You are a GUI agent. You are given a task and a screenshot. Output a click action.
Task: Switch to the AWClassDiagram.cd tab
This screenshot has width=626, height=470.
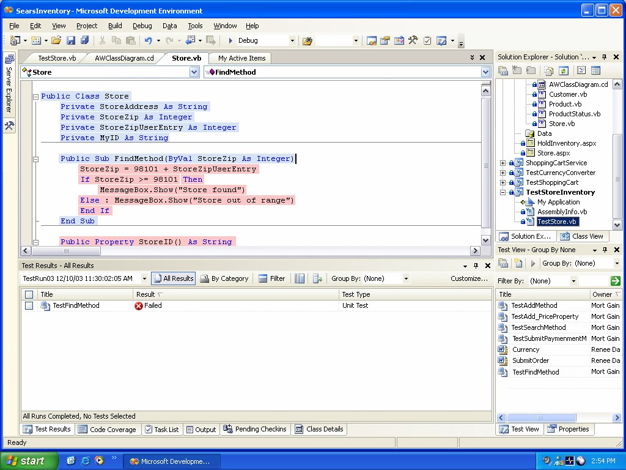coord(124,58)
